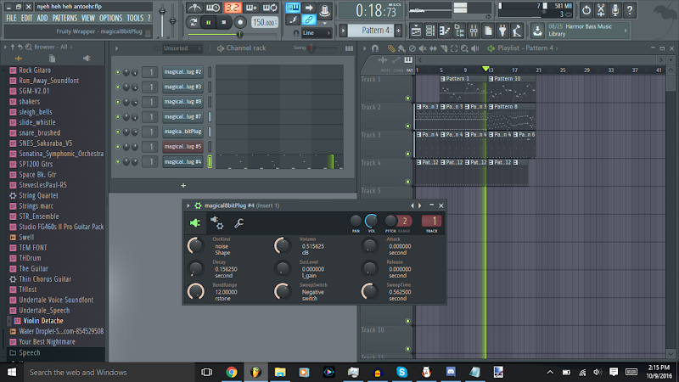Mute channel magical..lug #8 with green LED
The height and width of the screenshot is (382, 679).
[117, 102]
